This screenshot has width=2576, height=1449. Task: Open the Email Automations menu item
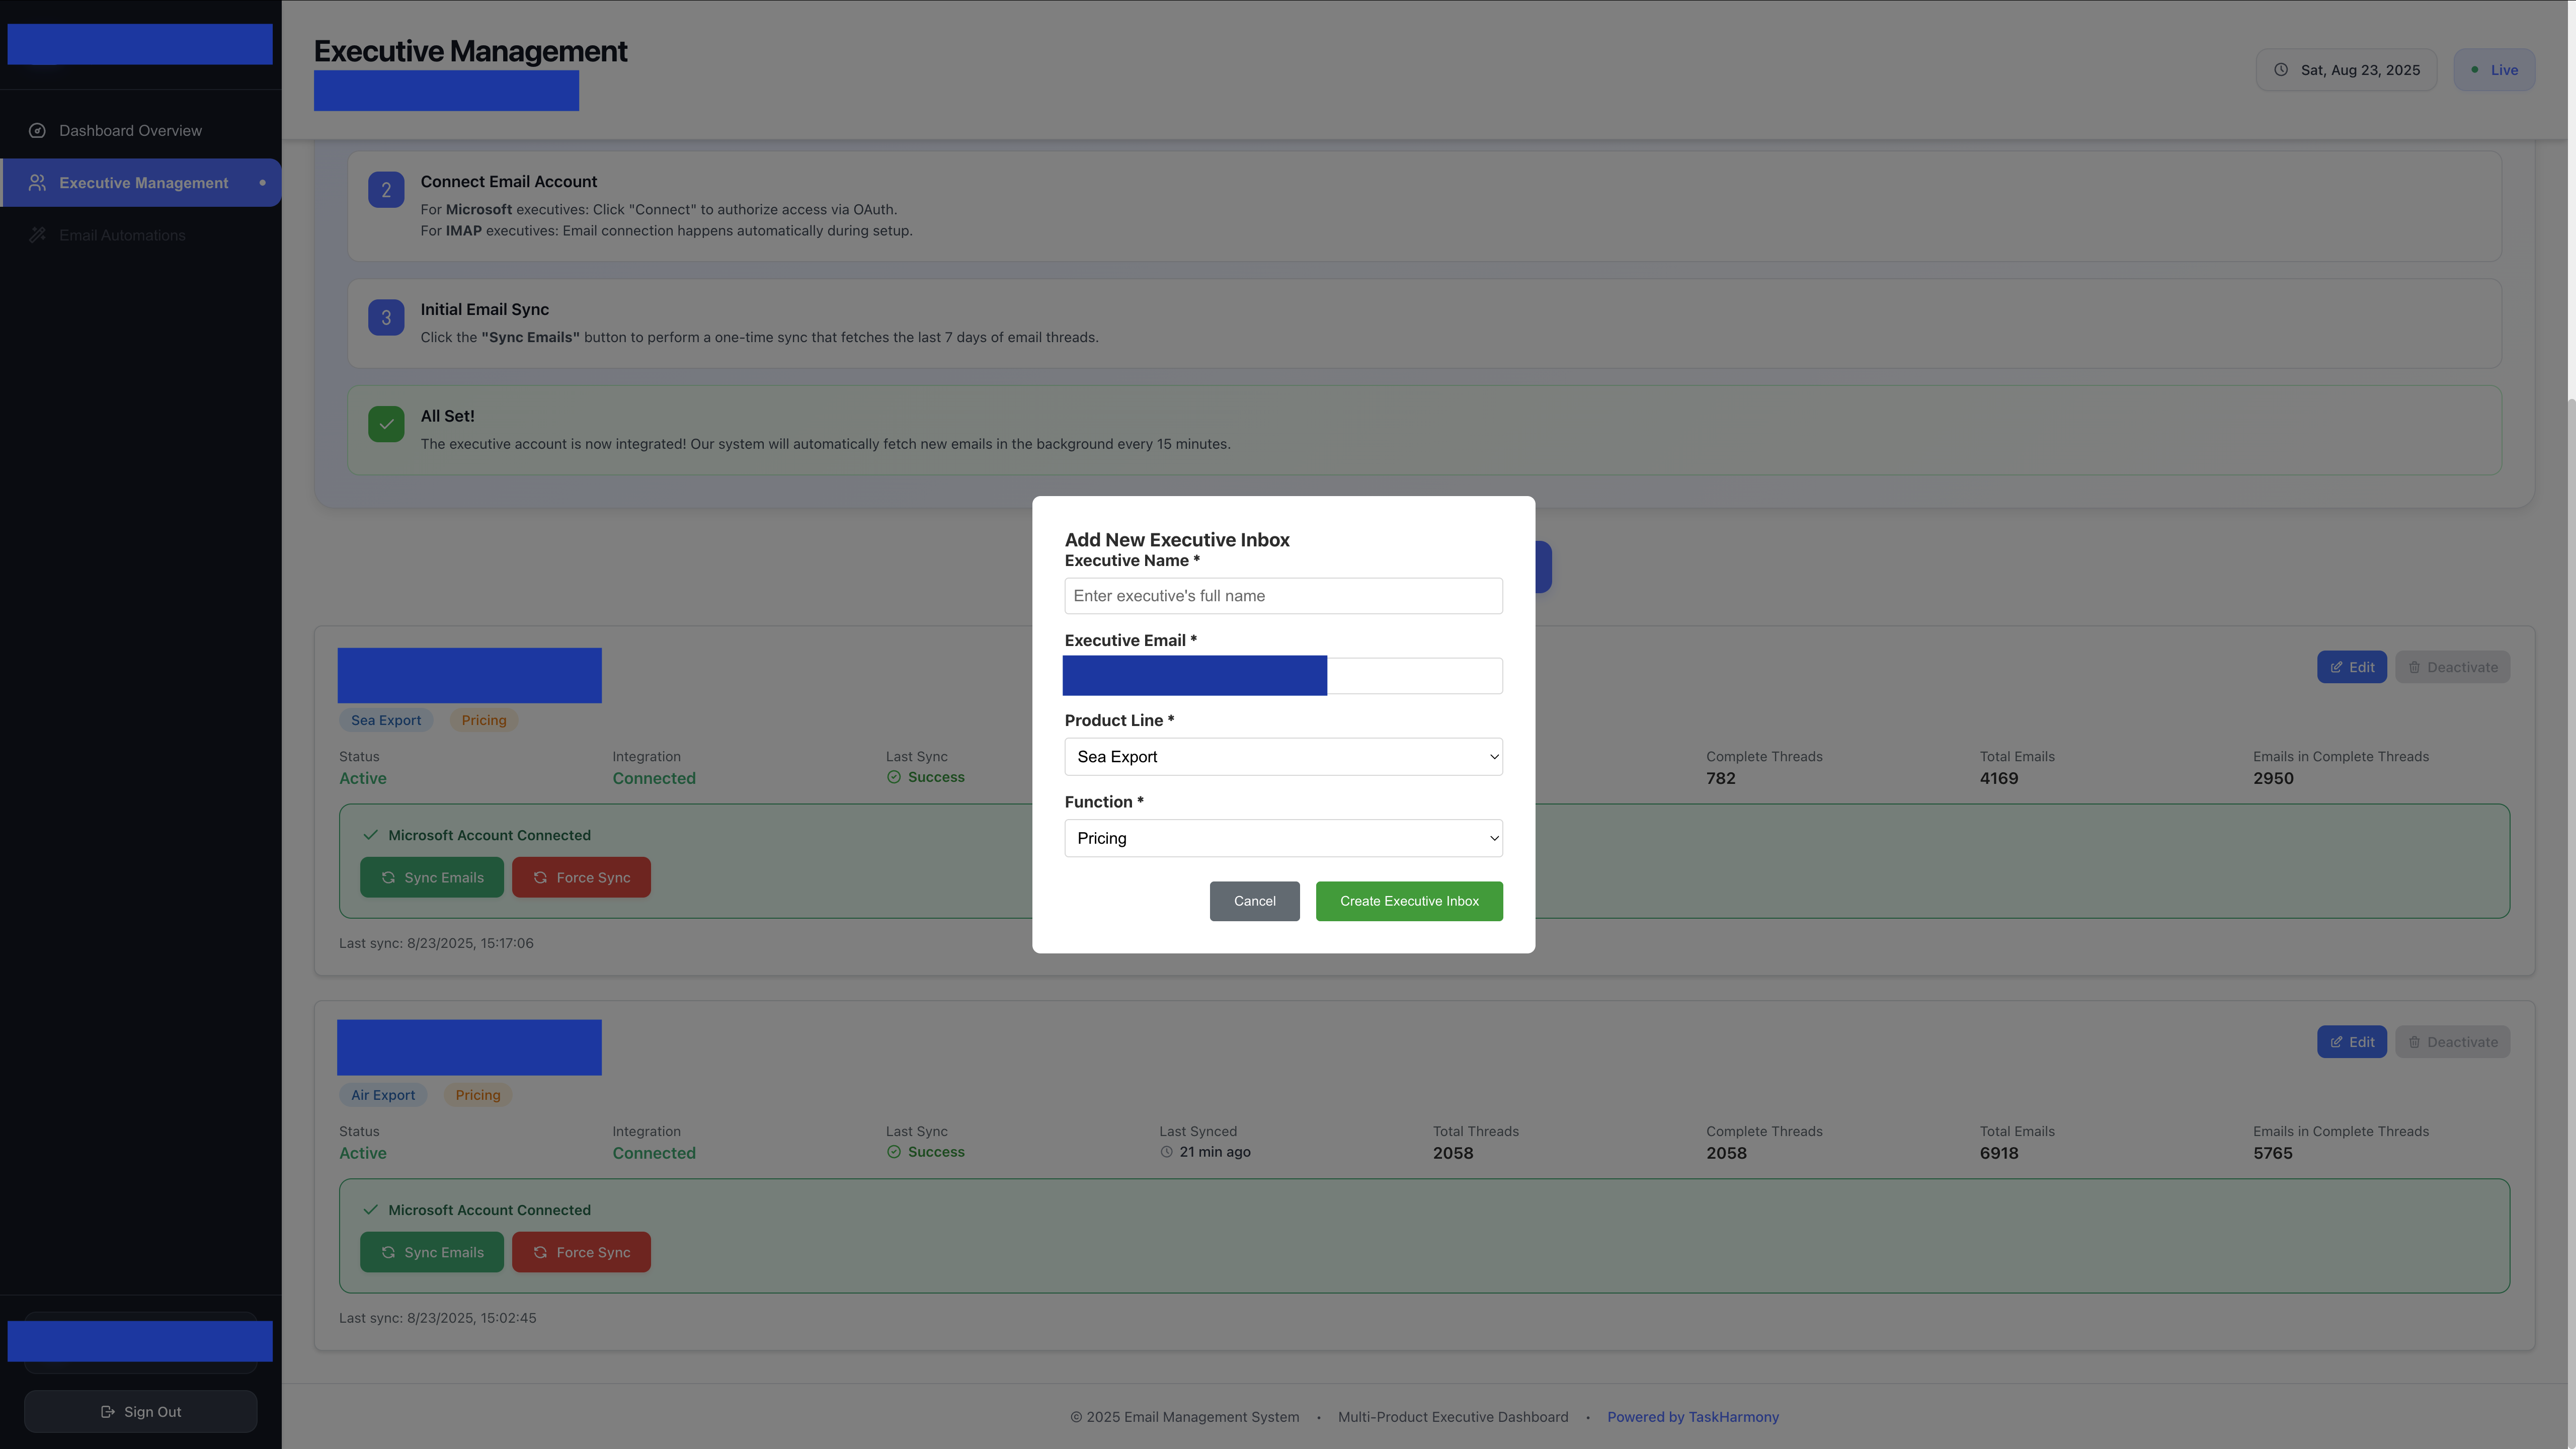tap(122, 235)
